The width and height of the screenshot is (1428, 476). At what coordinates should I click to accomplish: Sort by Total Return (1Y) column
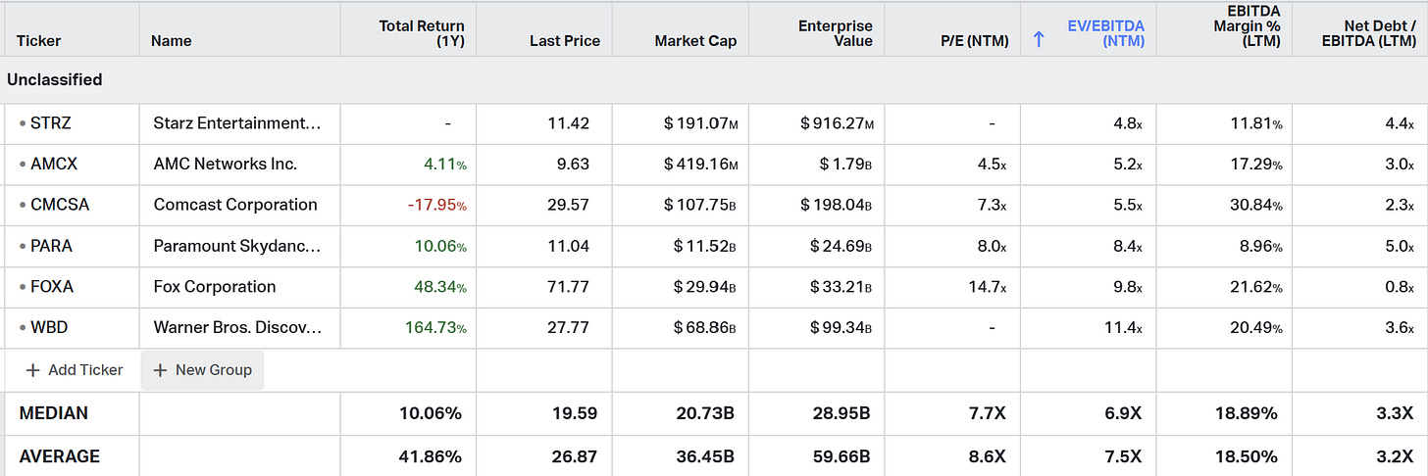pos(421,33)
